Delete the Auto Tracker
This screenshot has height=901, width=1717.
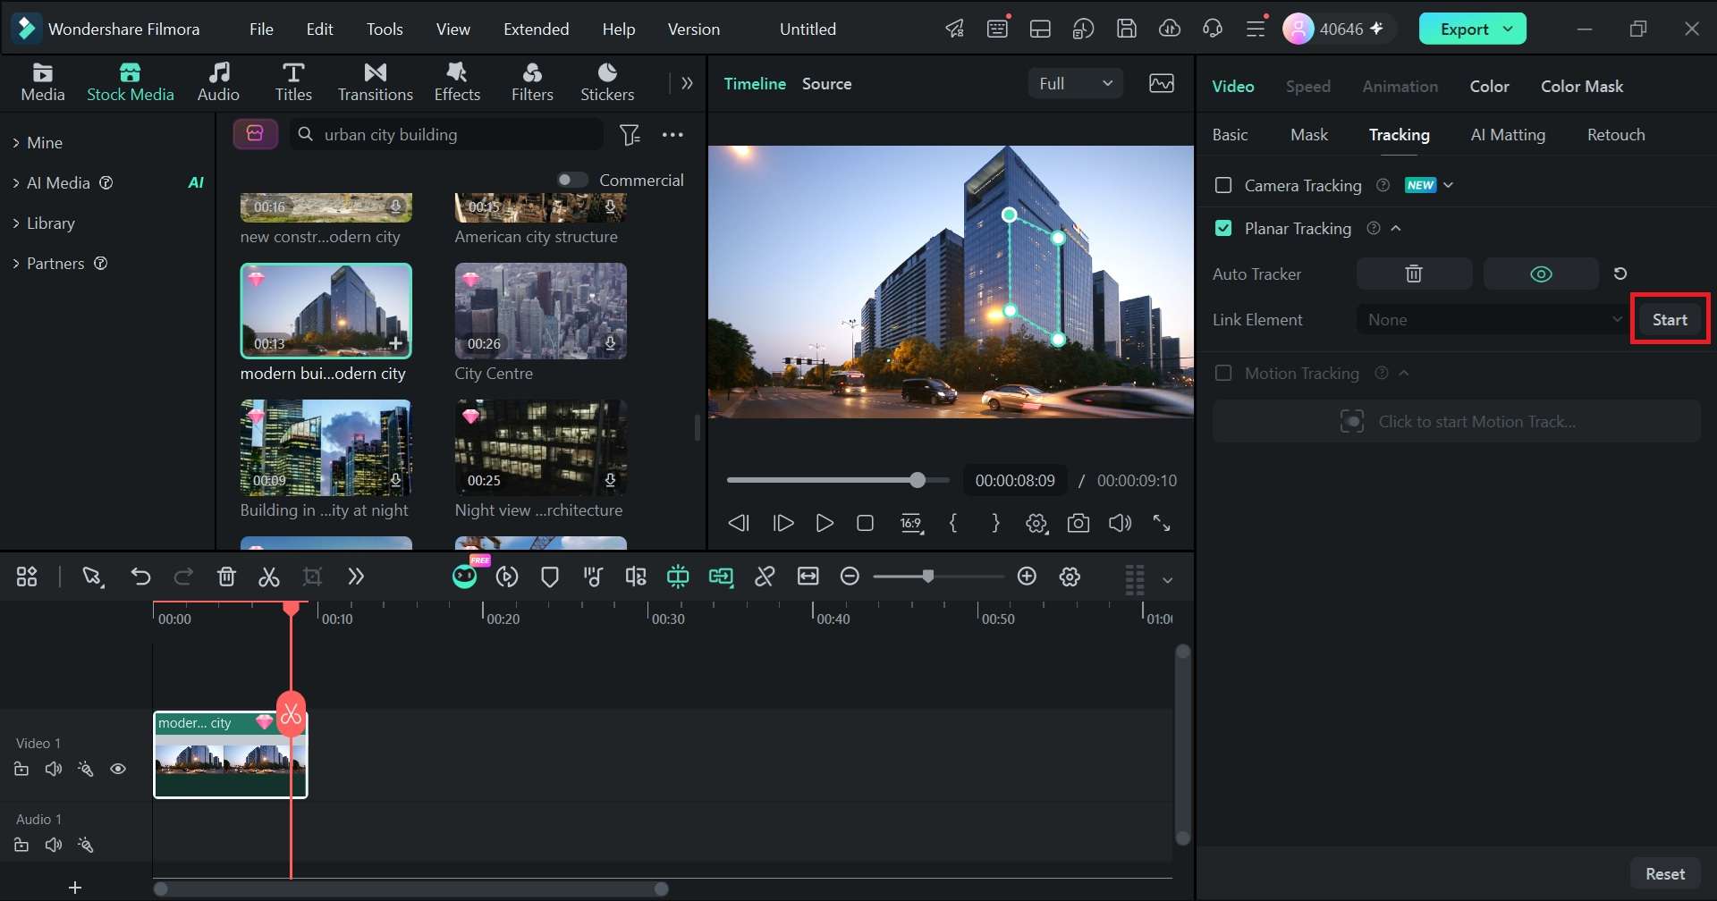[x=1414, y=274]
